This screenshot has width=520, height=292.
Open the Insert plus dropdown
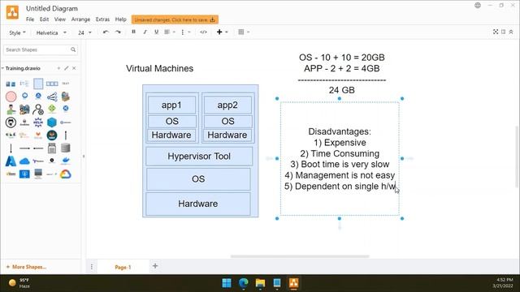[x=222, y=32]
